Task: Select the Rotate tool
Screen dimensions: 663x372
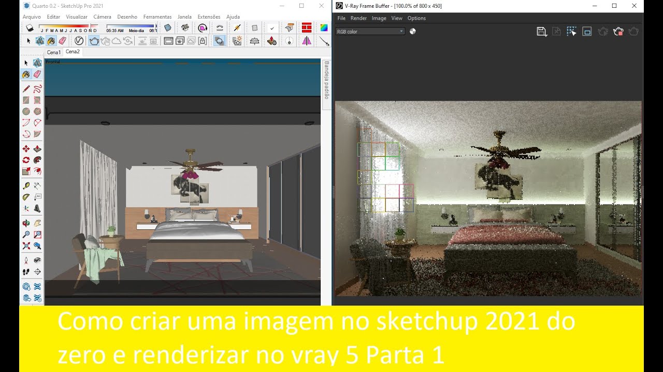Action: tap(26, 160)
